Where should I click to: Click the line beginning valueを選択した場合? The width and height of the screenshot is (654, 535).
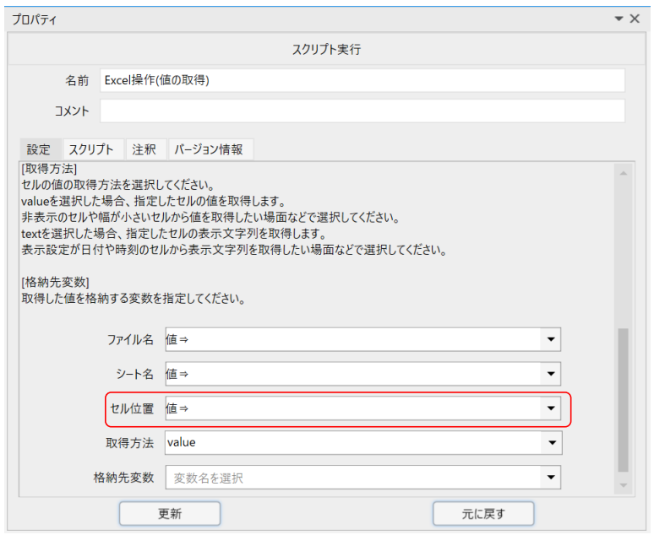pos(154,201)
